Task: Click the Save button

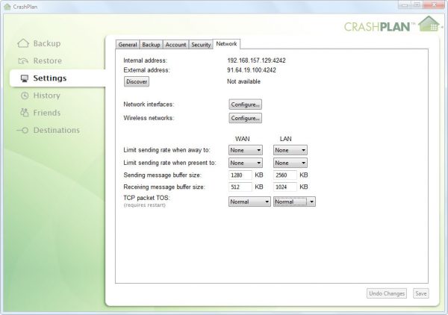Action: pyautogui.click(x=421, y=293)
